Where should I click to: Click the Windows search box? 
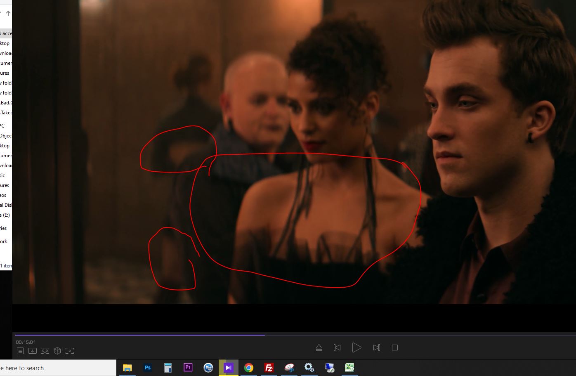[x=58, y=368]
